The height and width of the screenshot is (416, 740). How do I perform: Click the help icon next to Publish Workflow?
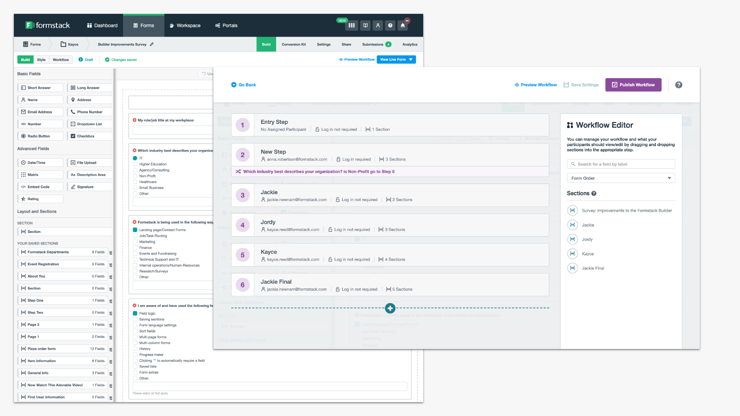click(x=678, y=85)
